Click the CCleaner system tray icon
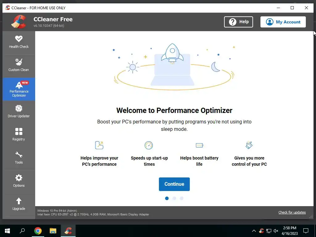Viewport: 316px width, 237px height. click(x=261, y=231)
